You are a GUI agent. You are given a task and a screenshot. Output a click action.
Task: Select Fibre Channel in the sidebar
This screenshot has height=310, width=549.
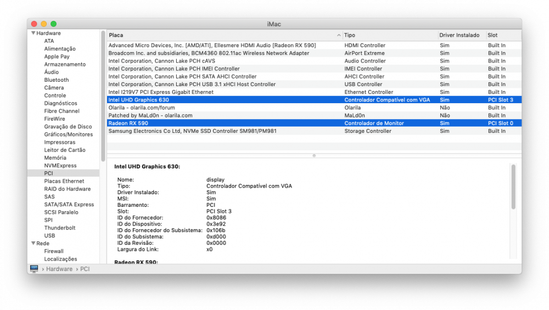click(x=61, y=111)
